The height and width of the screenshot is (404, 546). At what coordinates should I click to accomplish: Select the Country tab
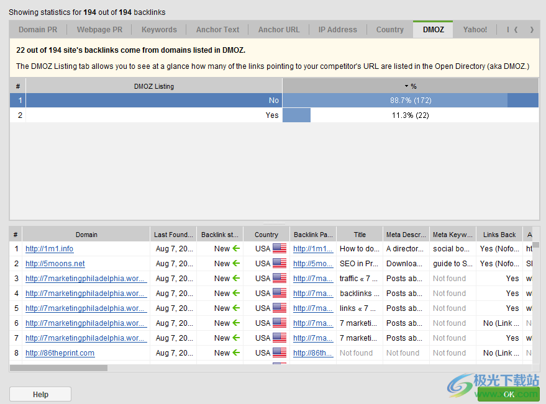pos(390,30)
